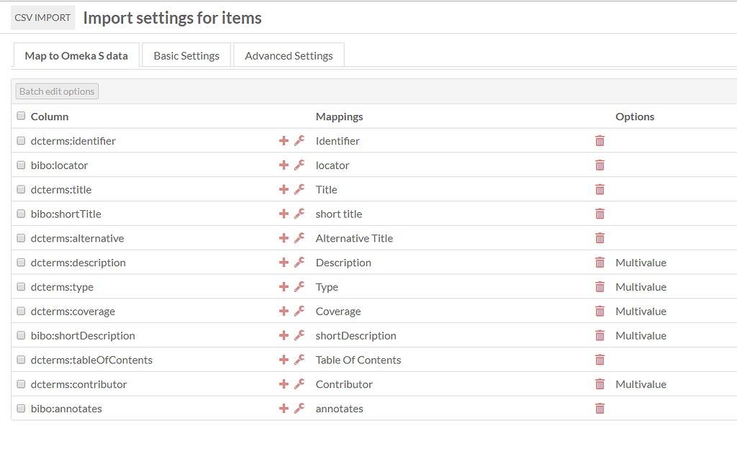737x459 pixels.
Task: Open the Advanced Settings tab
Action: point(289,55)
